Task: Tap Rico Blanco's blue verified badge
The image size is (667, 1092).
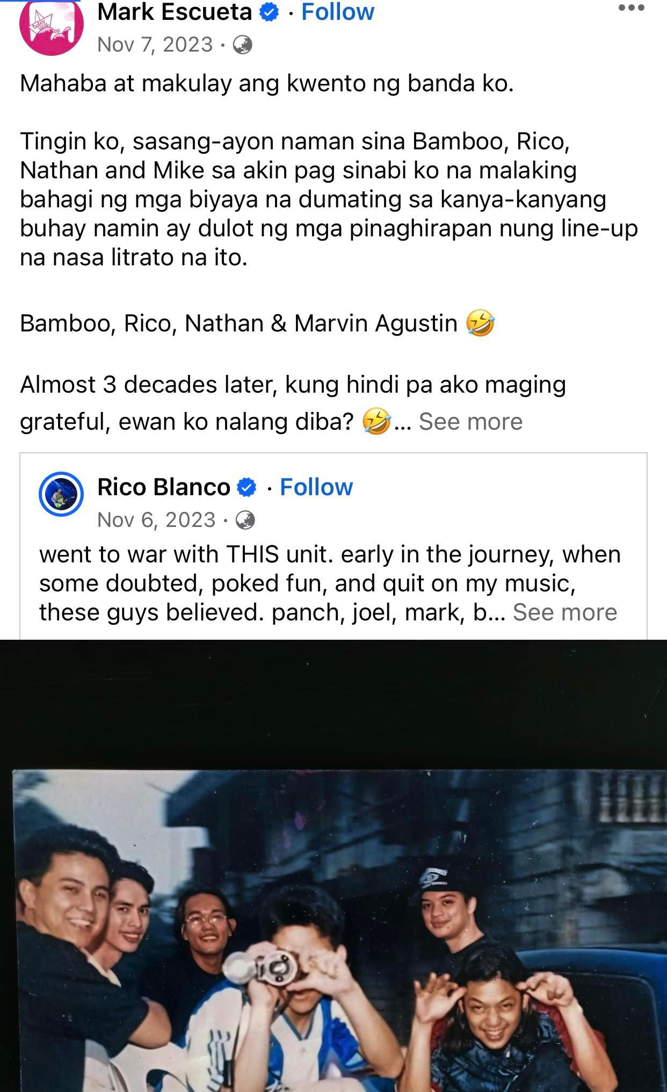Action: pos(247,487)
